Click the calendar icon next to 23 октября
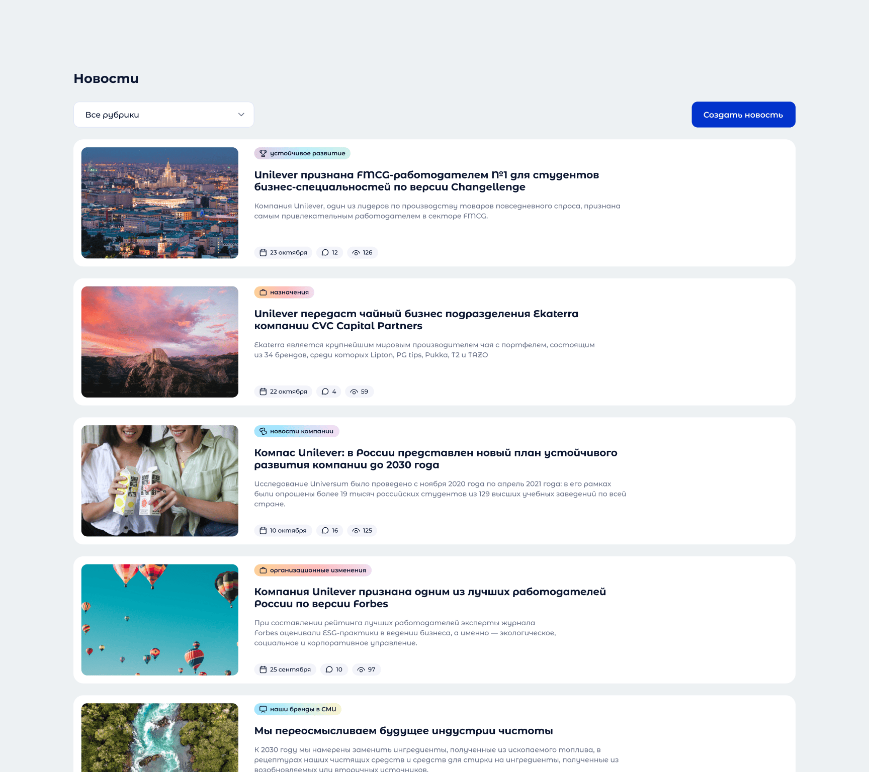 [264, 252]
